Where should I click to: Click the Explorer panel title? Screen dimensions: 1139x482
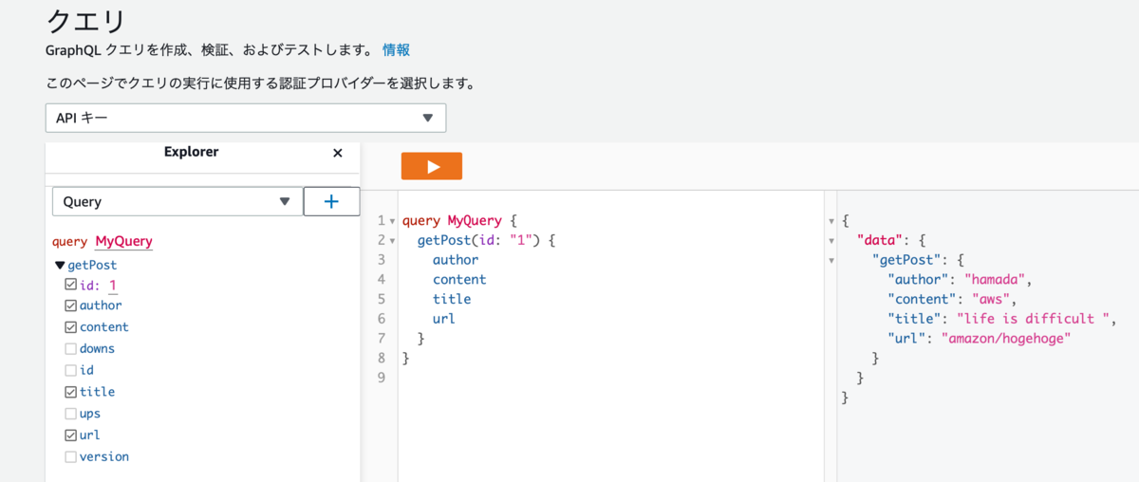[x=191, y=152]
